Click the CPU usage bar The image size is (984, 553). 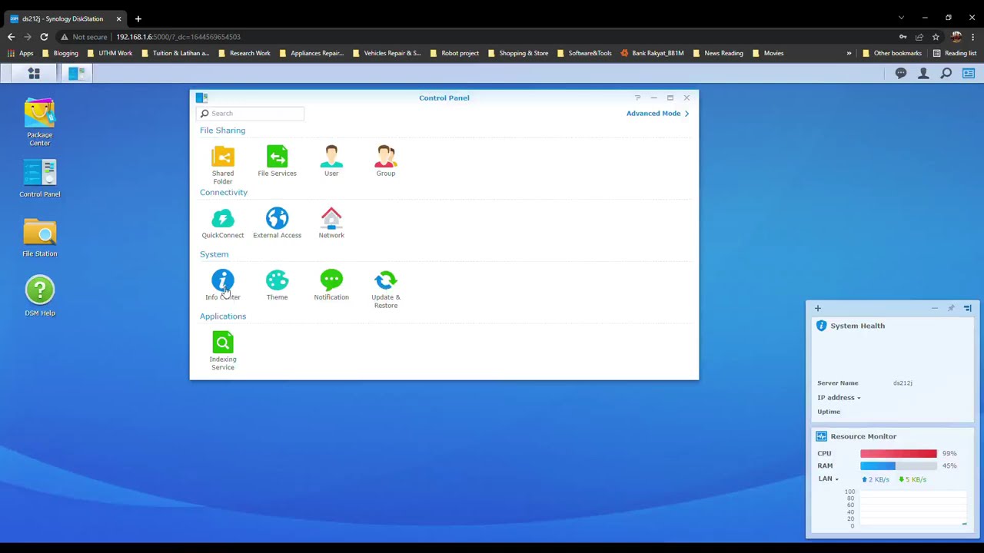point(899,453)
